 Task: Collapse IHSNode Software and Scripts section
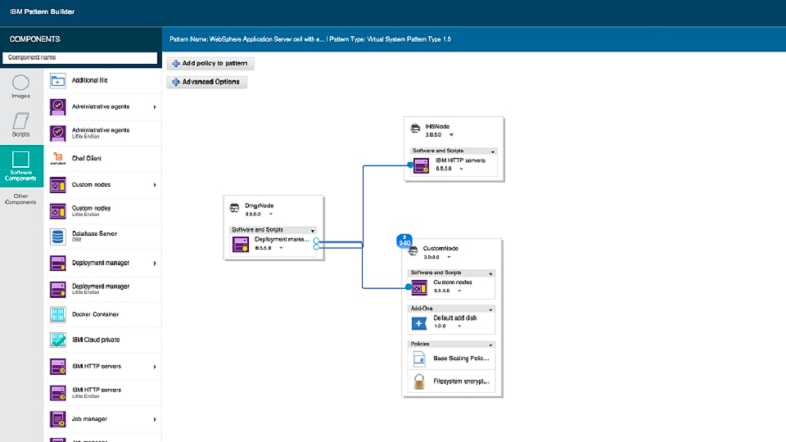pos(492,151)
